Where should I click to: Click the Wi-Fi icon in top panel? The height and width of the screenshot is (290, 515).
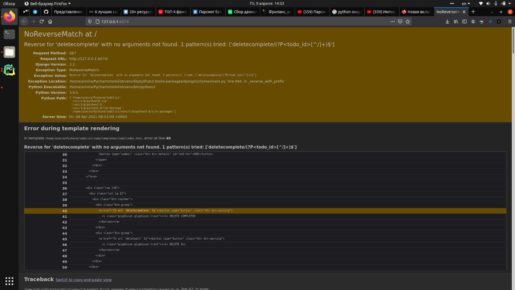point(481,3)
